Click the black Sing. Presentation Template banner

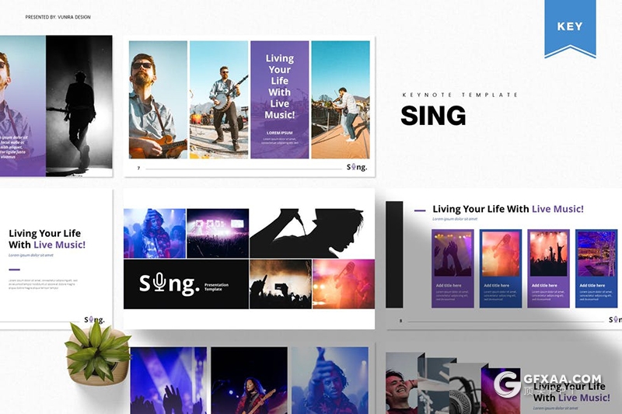[x=186, y=284]
